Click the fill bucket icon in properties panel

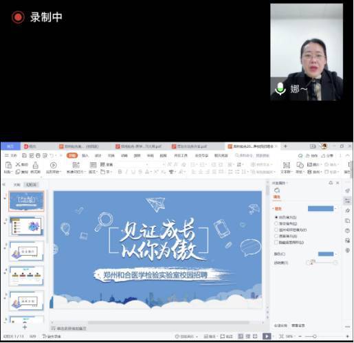[x=277, y=190]
